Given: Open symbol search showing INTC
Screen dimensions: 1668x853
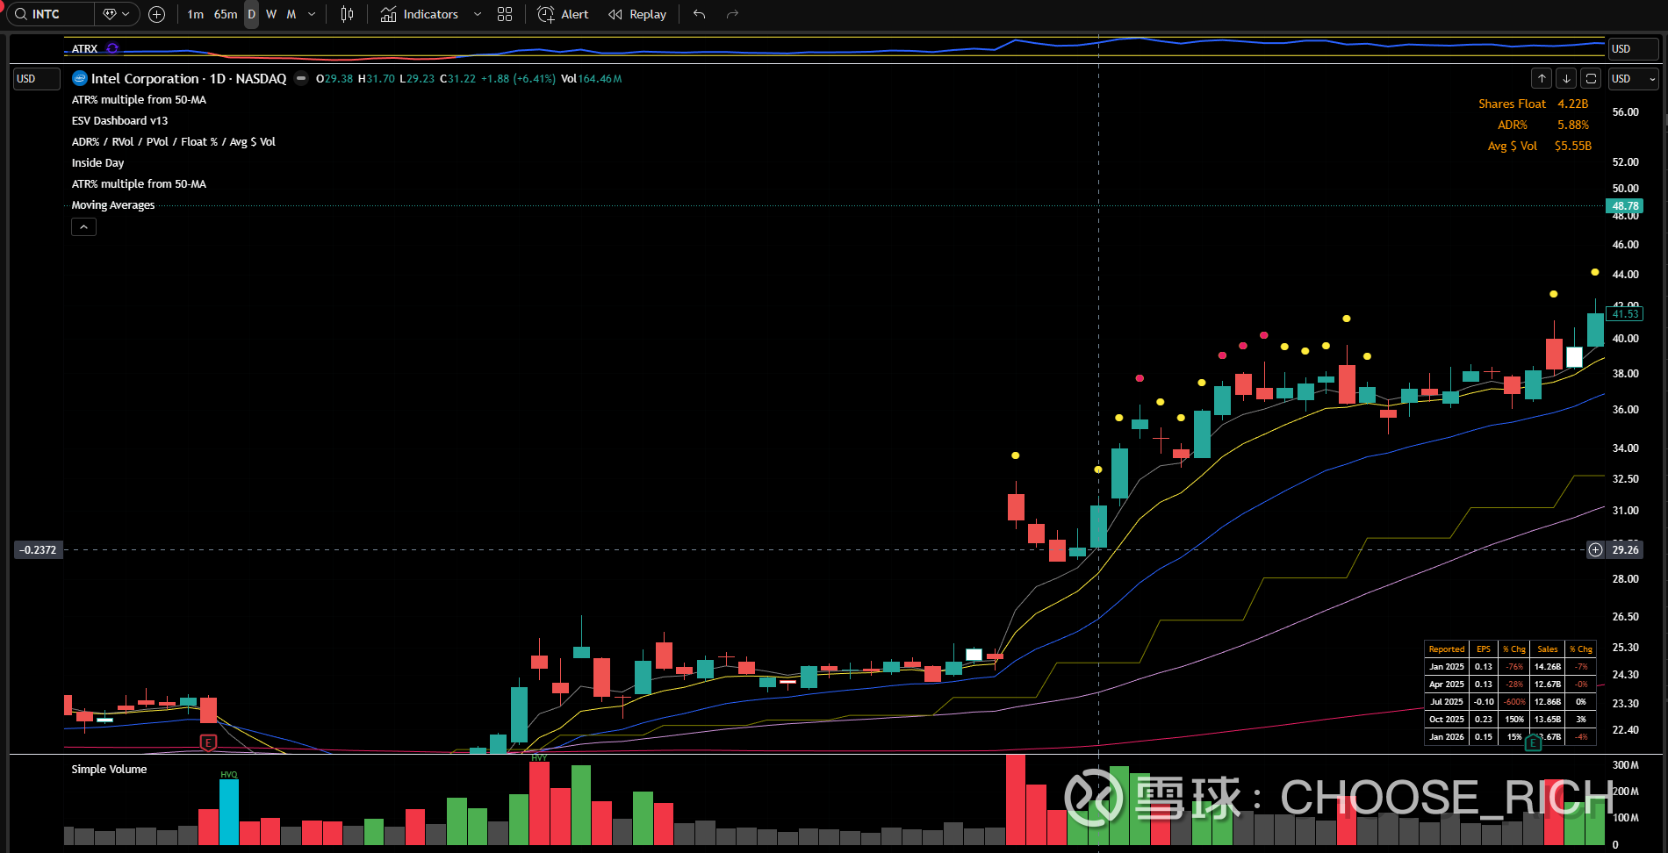Looking at the screenshot, I should [x=48, y=14].
